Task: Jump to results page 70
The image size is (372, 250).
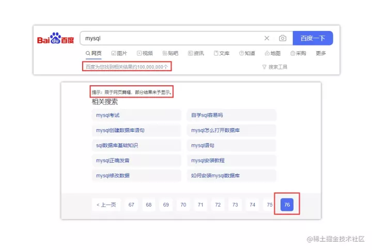Action: tap(183, 205)
